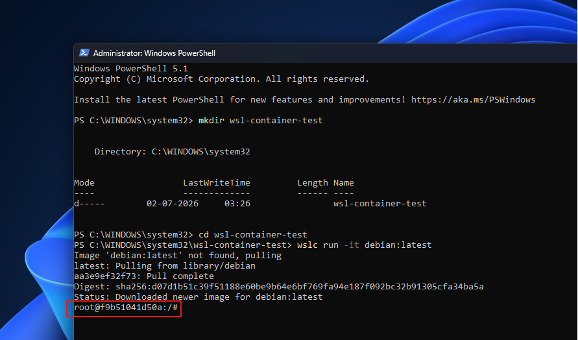578x340 pixels.
Task: Click the 'd-----' mode value
Action: coord(90,204)
